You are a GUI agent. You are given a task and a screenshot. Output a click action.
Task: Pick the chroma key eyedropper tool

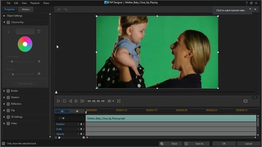[9, 31]
